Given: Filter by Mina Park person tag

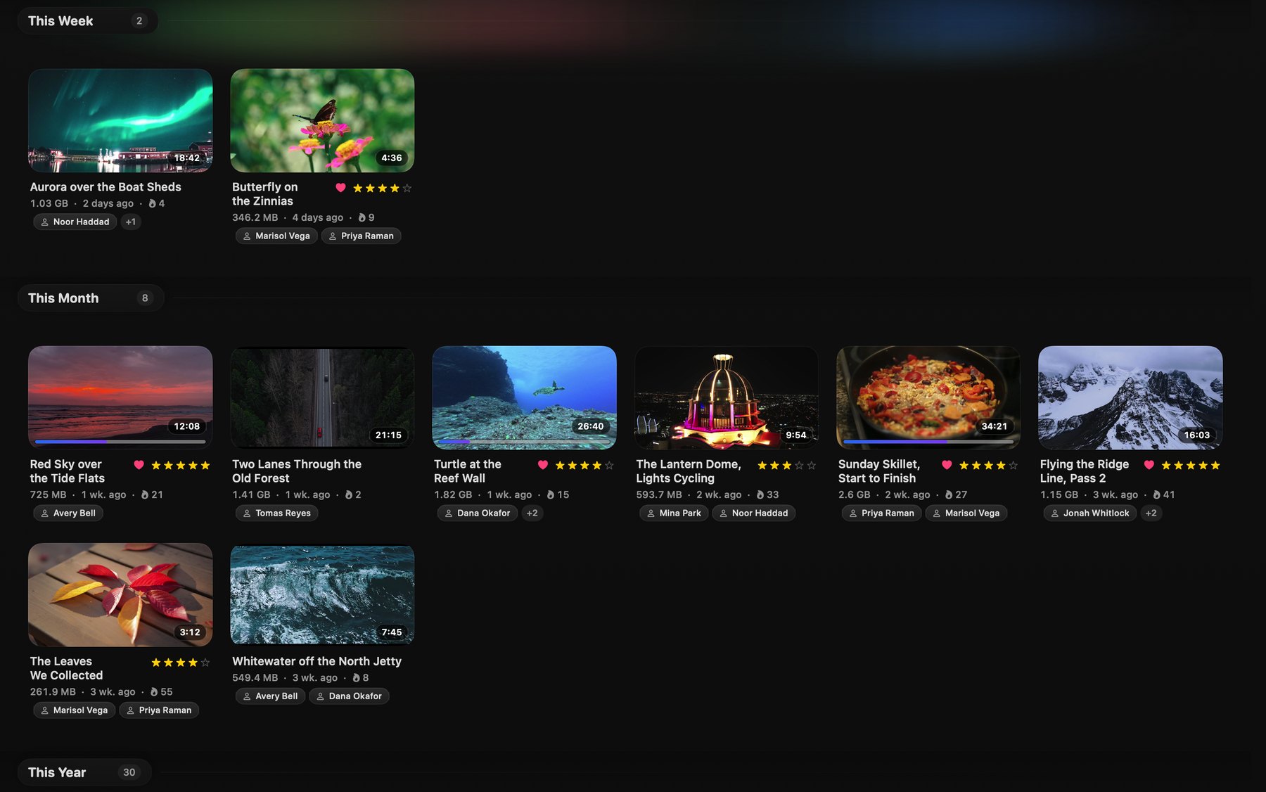Looking at the screenshot, I should point(674,513).
